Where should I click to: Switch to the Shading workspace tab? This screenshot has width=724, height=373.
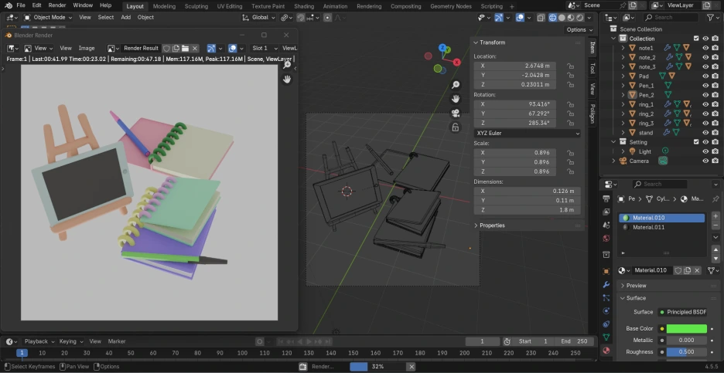click(304, 5)
